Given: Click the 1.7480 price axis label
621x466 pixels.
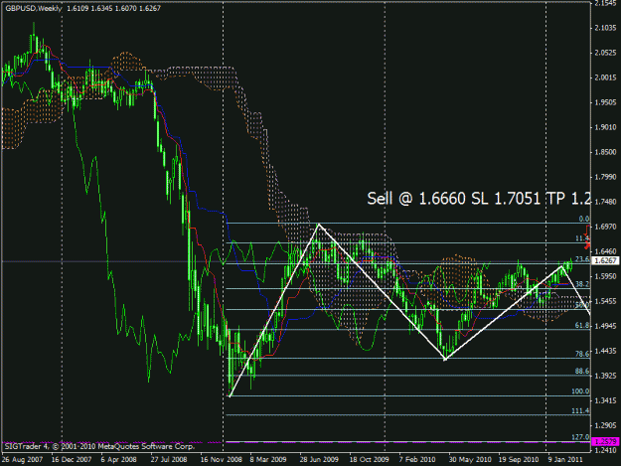Looking at the screenshot, I should tap(605, 202).
